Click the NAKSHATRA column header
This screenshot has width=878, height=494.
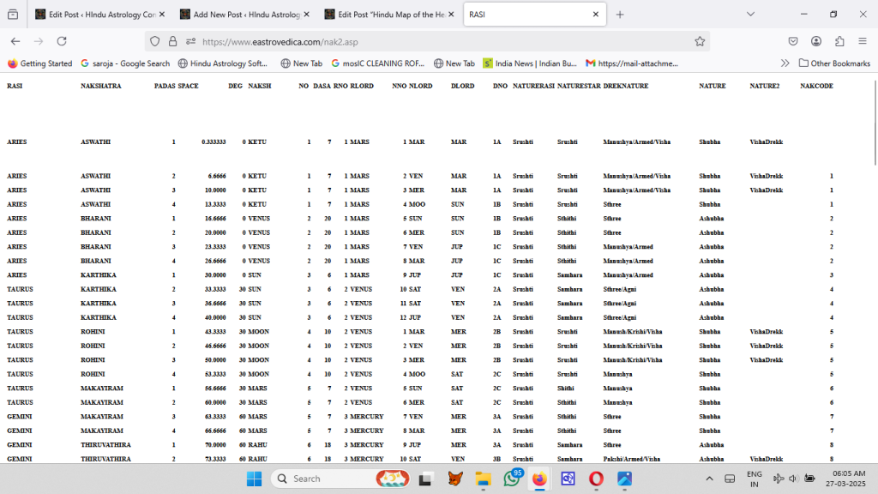point(101,86)
